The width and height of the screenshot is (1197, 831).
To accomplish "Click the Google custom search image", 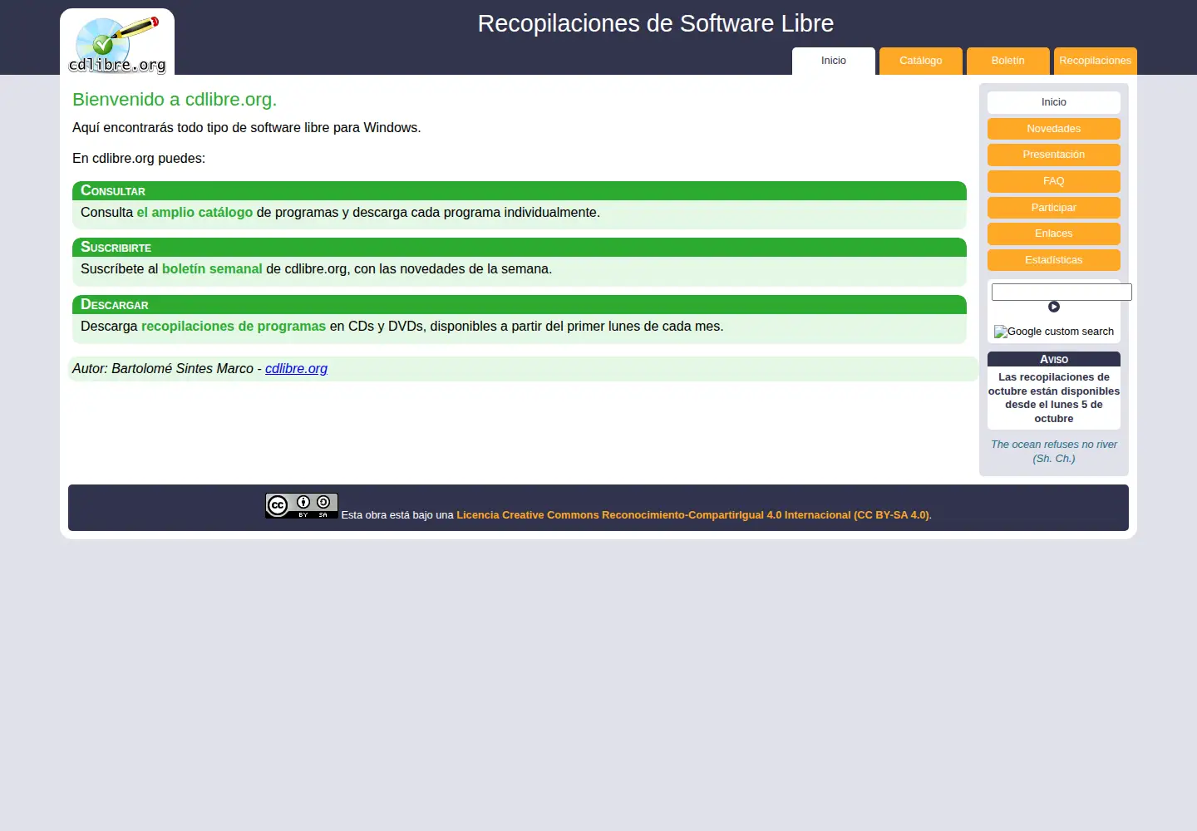I will click(x=1054, y=332).
